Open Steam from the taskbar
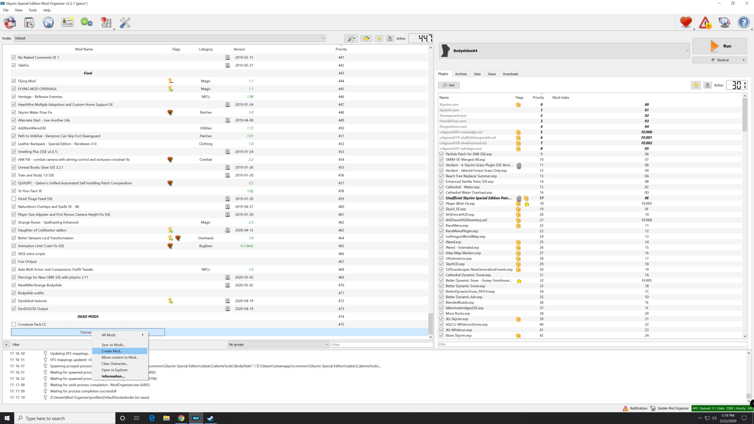The width and height of the screenshot is (754, 424). point(210,418)
